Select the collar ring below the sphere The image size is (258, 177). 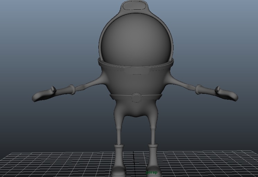136,66
